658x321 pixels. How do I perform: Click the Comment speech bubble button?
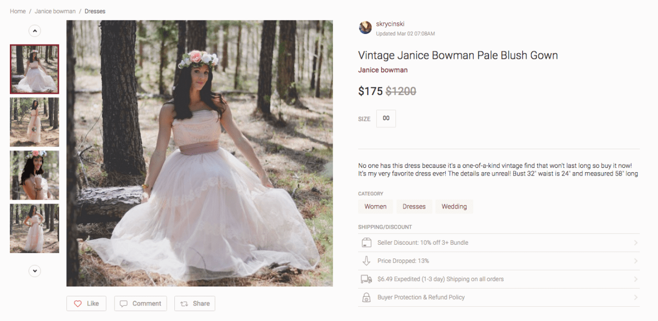pyautogui.click(x=140, y=303)
